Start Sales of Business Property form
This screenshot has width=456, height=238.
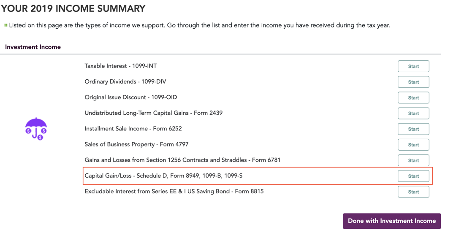[x=413, y=145]
